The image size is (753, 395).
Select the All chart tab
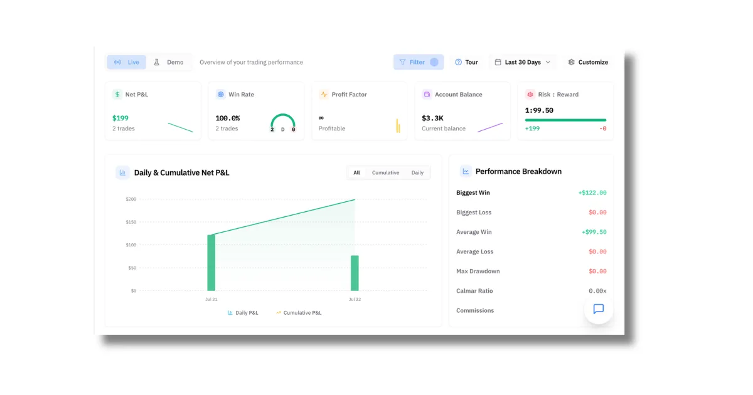356,172
